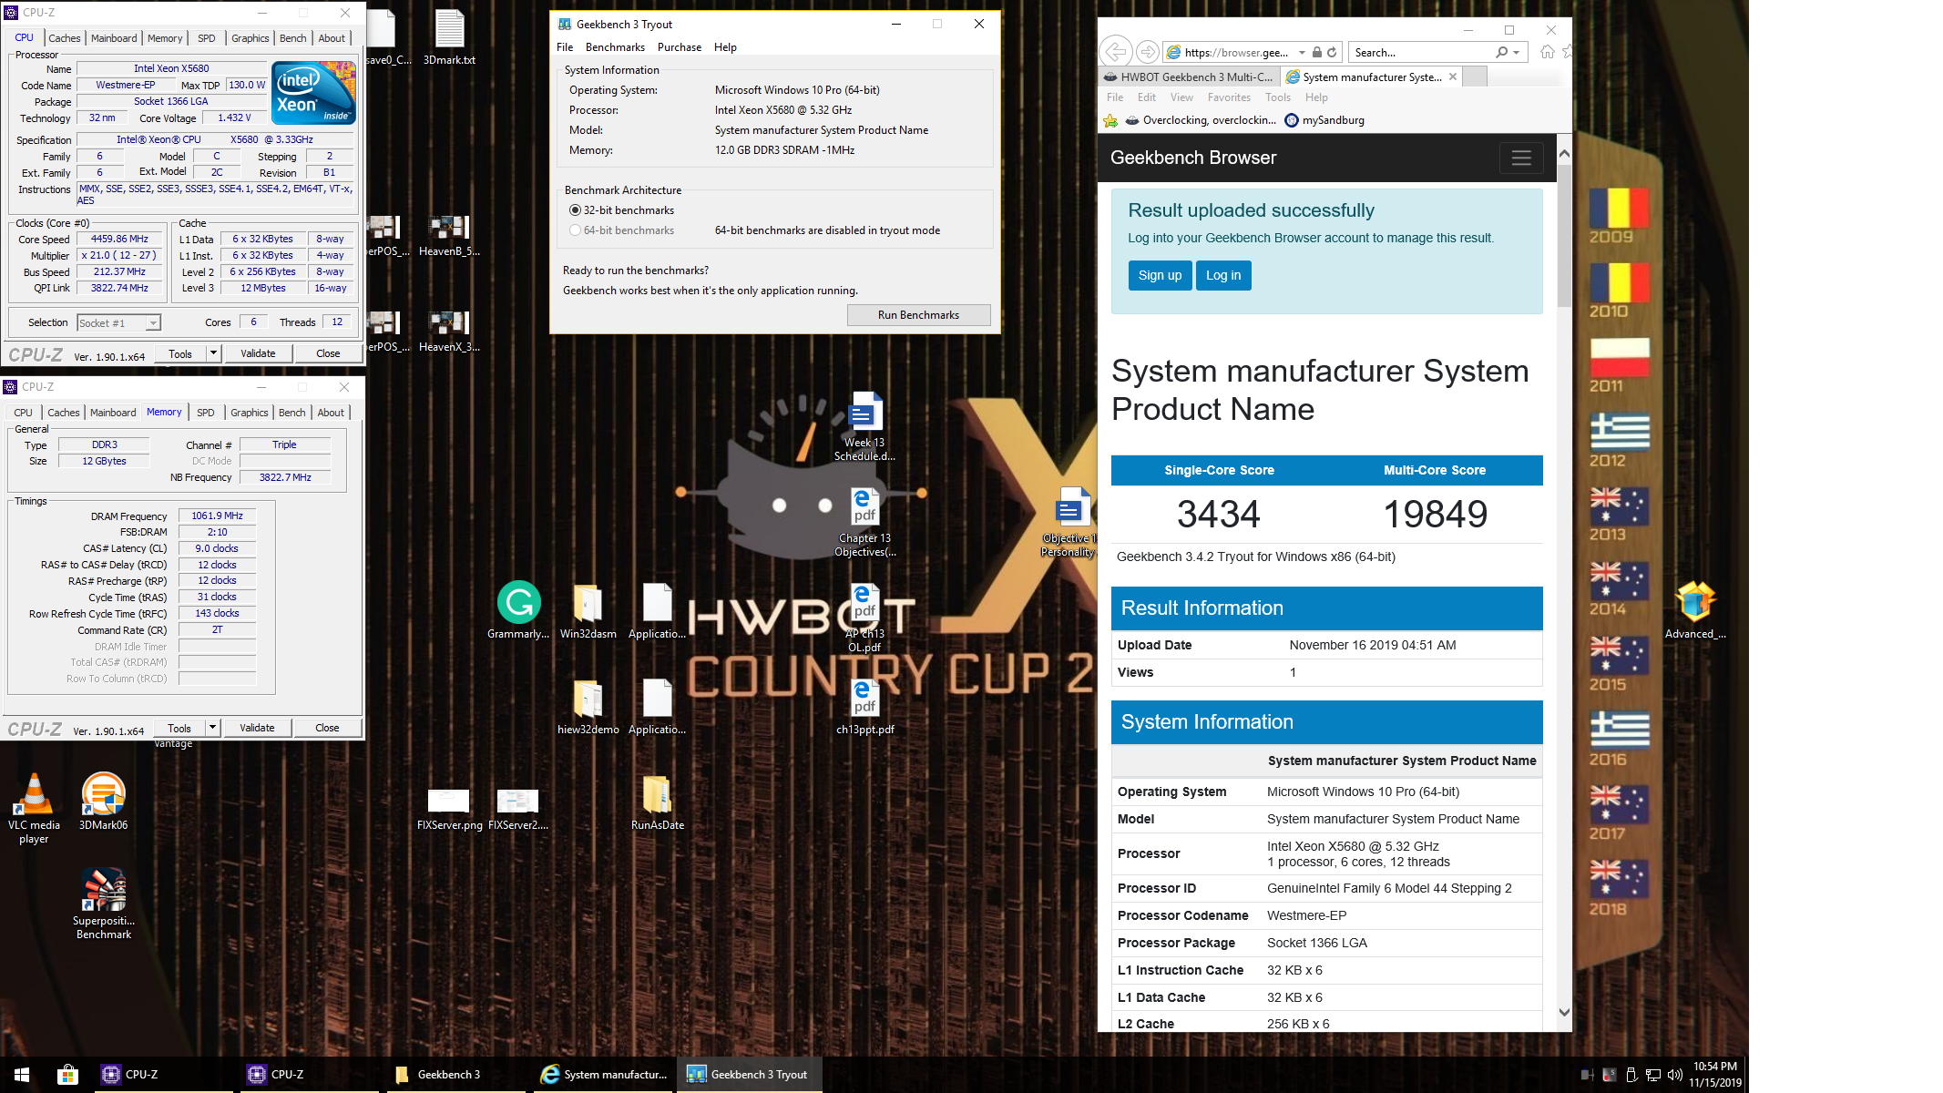Click the Single-Core Score value 3434
Screen dimensions: 1943x1093
tap(1219, 515)
